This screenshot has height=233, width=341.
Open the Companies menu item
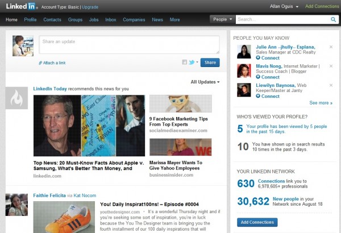pyautogui.click(x=134, y=19)
